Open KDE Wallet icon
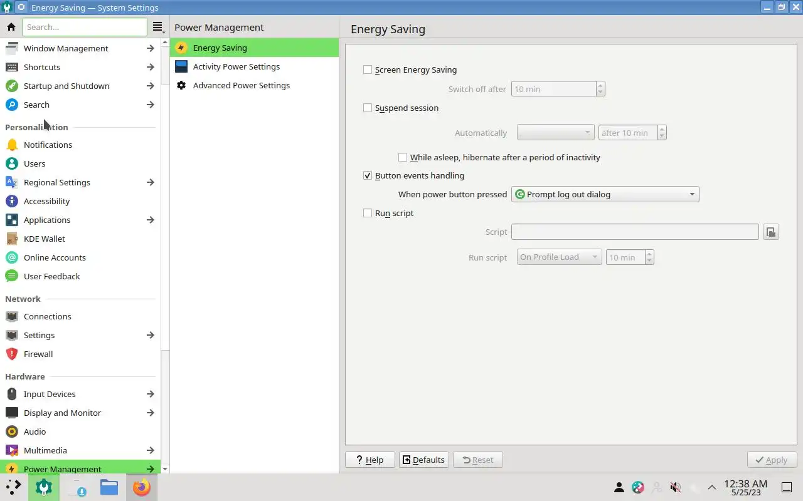803x501 pixels. [x=12, y=239]
